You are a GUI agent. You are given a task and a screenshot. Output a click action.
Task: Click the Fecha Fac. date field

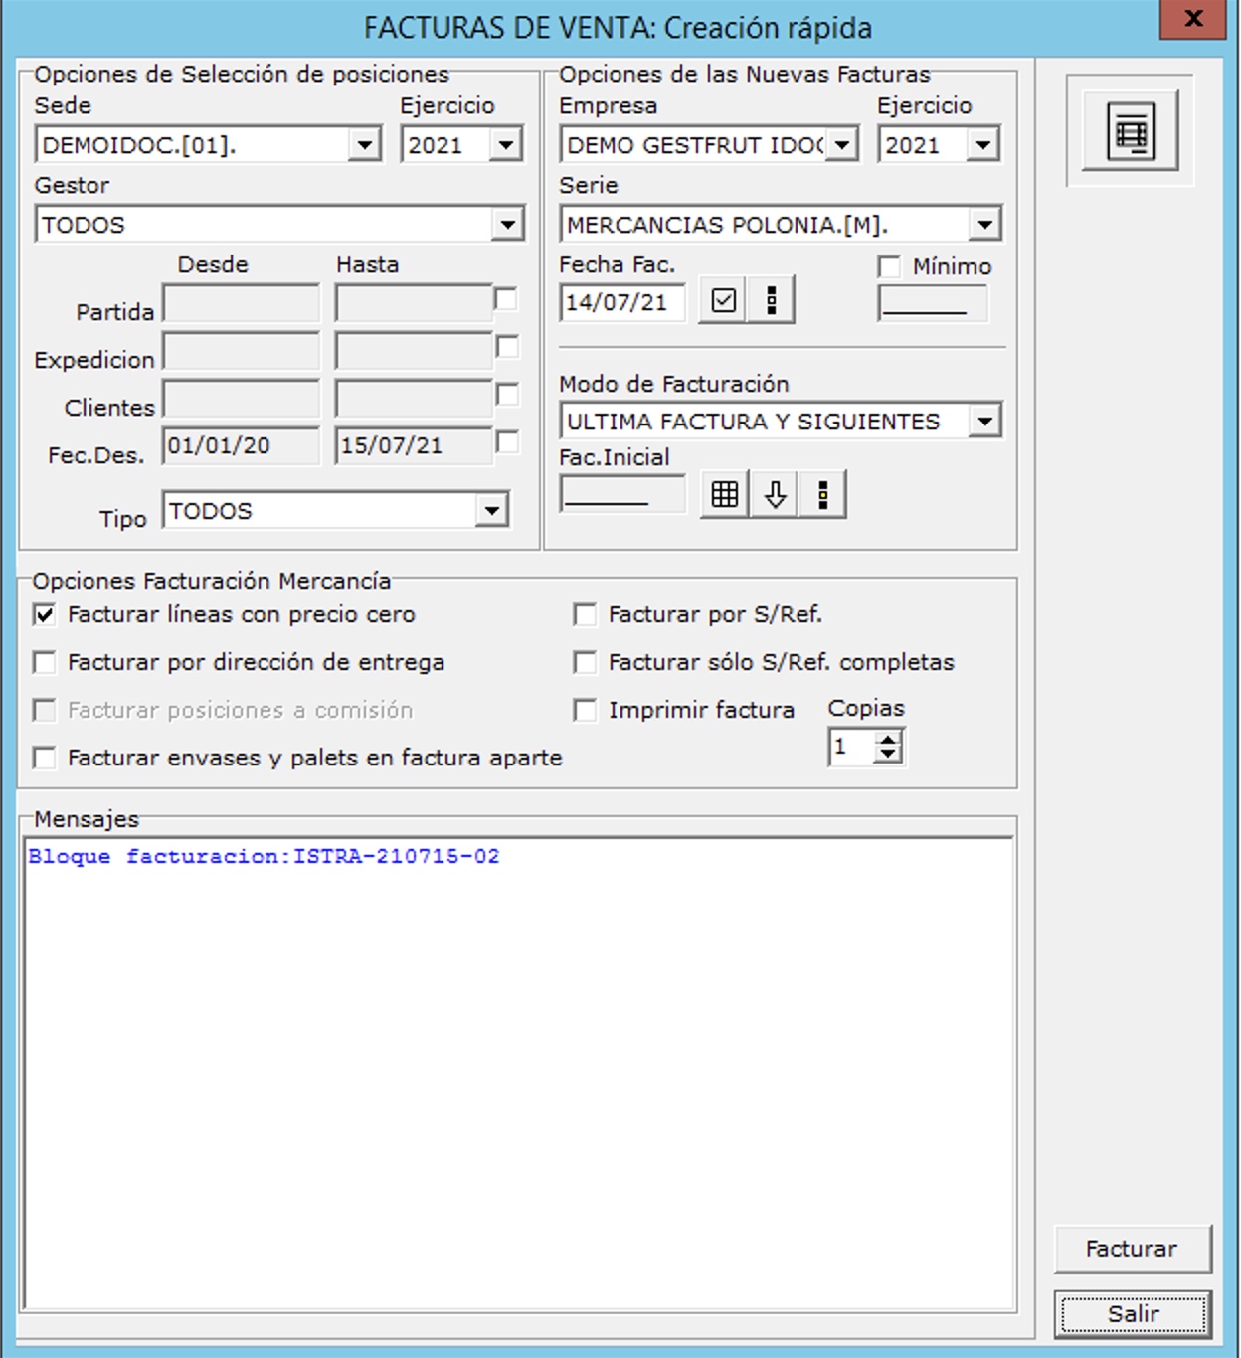point(621,302)
